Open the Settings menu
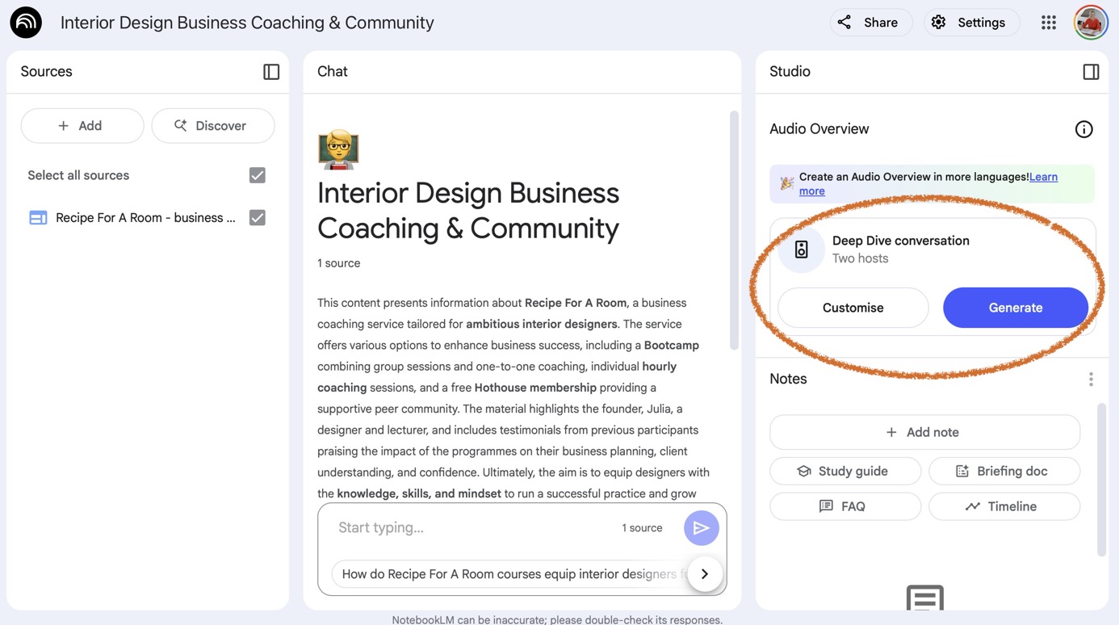Screen dimensions: 1119x625 point(970,23)
